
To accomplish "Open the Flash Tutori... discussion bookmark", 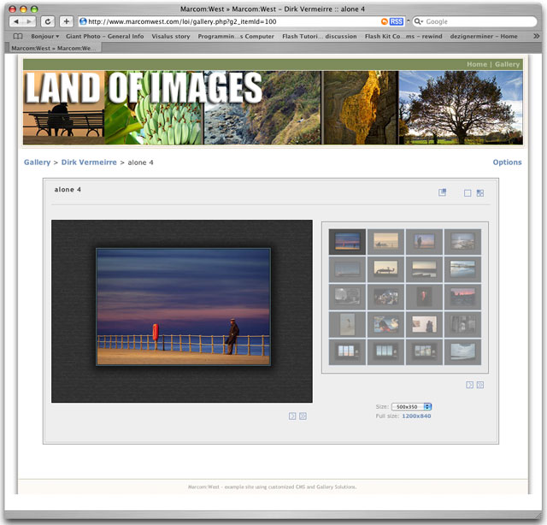I will (319, 36).
